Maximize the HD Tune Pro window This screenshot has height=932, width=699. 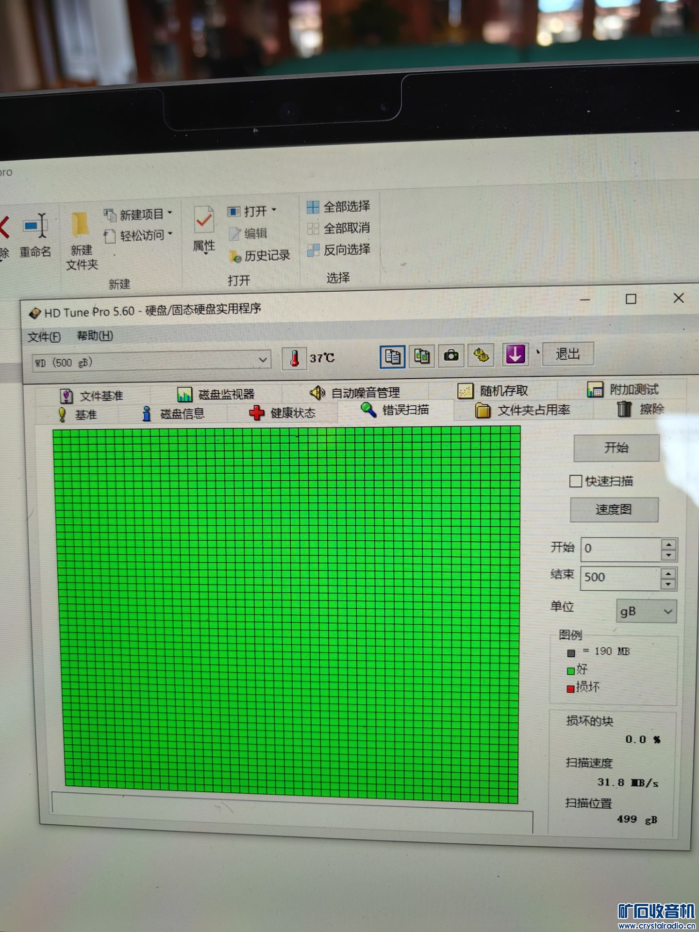click(x=631, y=299)
